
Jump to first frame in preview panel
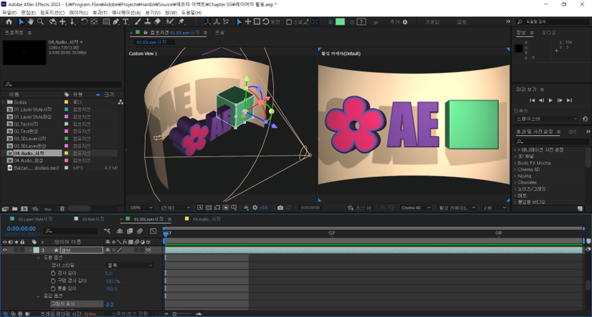click(532, 101)
